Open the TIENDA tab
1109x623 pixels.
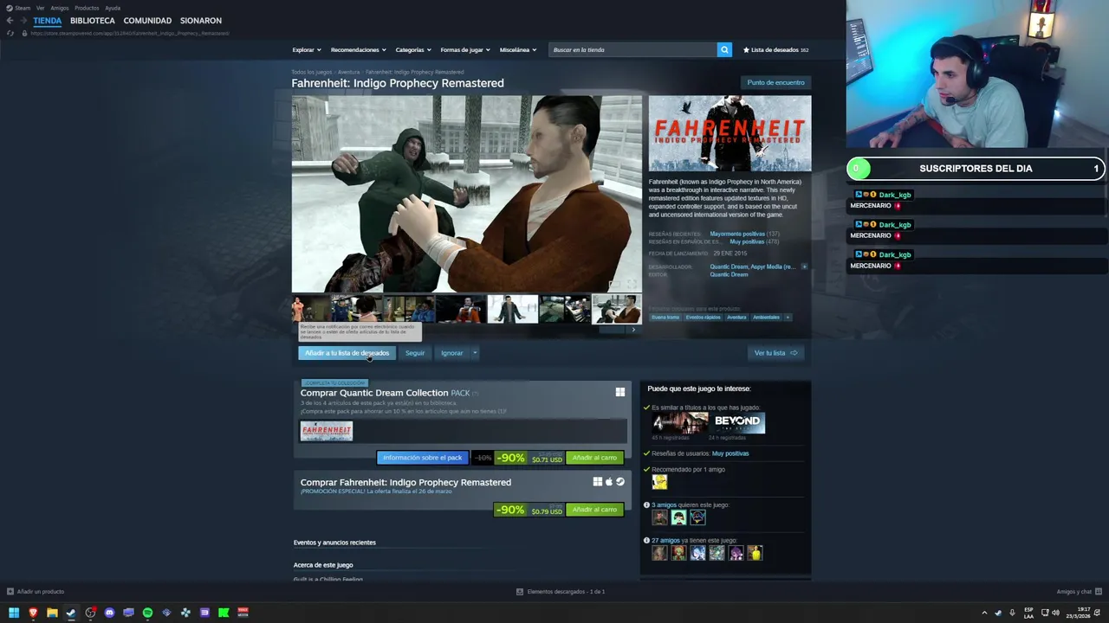(48, 21)
